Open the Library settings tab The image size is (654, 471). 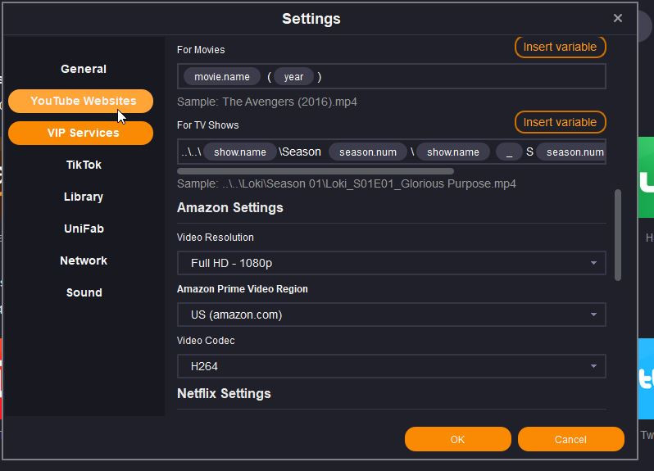tap(84, 197)
